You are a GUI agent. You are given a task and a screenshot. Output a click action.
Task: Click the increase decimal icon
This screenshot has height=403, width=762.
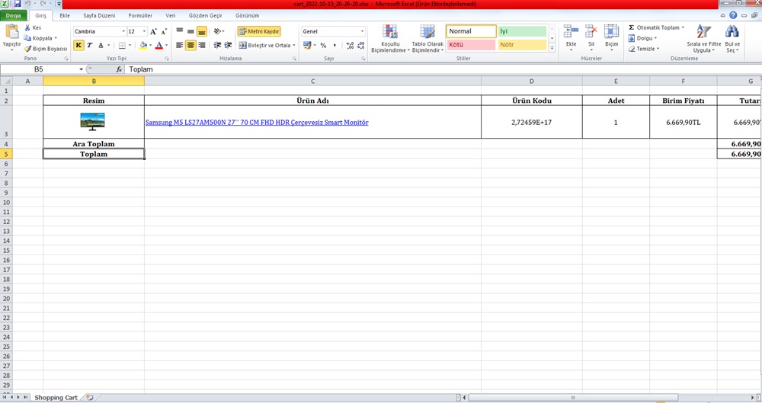pos(350,45)
